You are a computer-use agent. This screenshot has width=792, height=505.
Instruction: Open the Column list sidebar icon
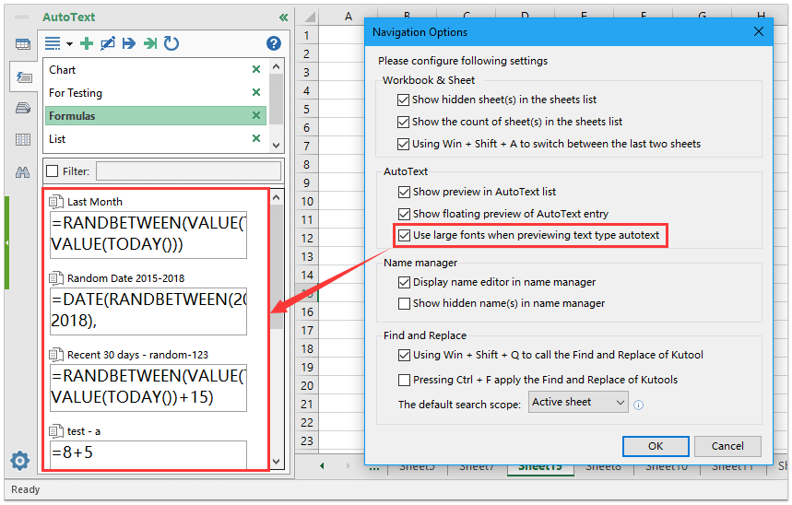(23, 140)
